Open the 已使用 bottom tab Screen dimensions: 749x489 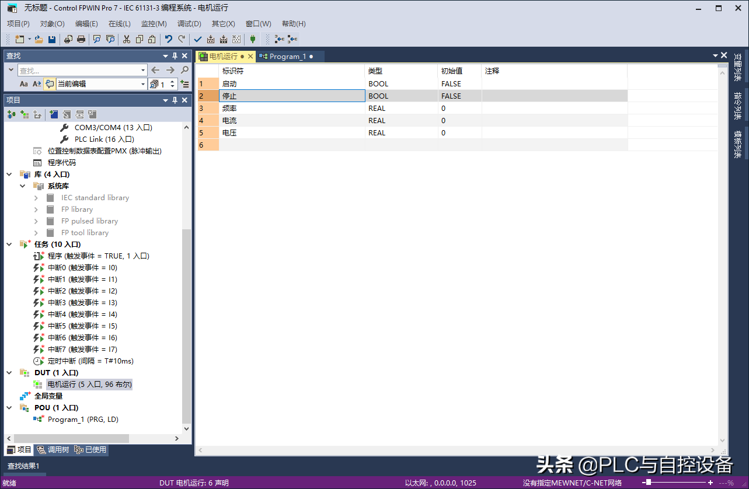pyautogui.click(x=90, y=450)
